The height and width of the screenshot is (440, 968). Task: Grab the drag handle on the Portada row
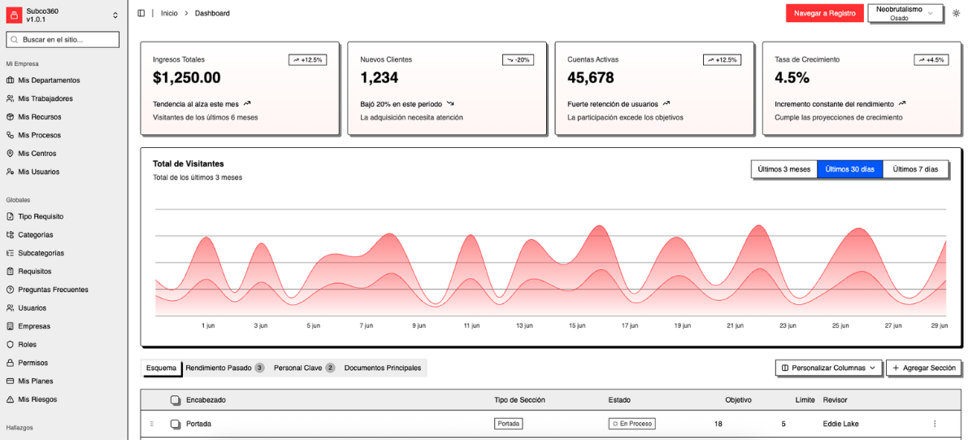point(151,424)
